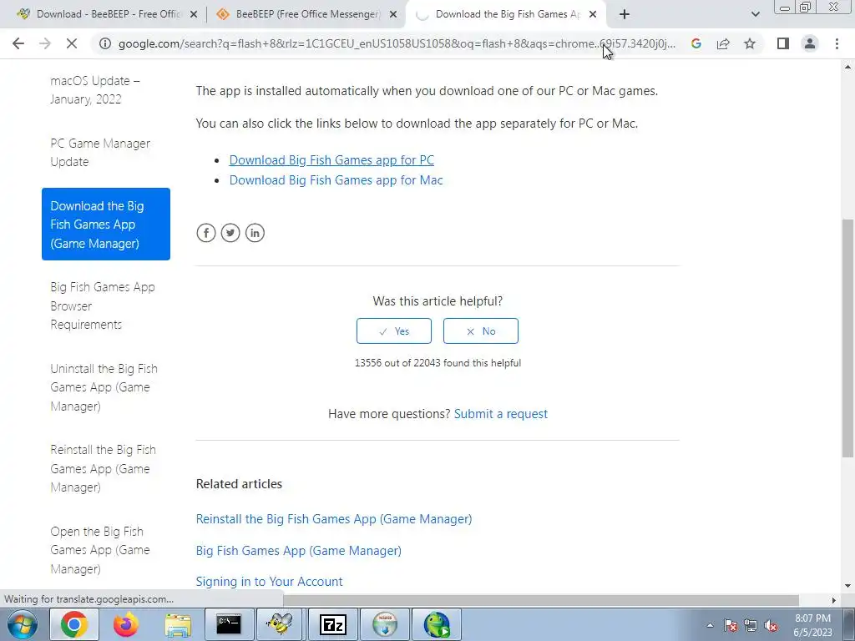This screenshot has height=641, width=855.
Task: Open Chrome from the taskbar
Action: point(74,624)
